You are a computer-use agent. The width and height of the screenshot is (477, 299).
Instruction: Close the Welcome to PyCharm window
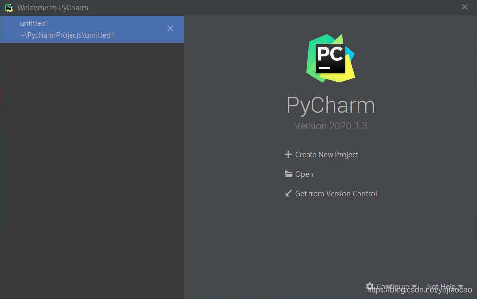pos(465,7)
